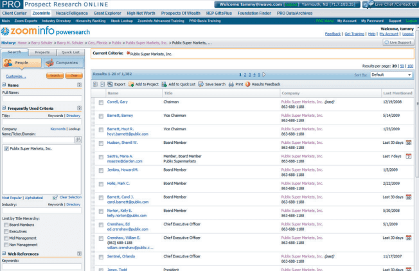Switch to the Quick List tab
Image resolution: width=419 pixels, height=271 pixels.
tap(71, 52)
